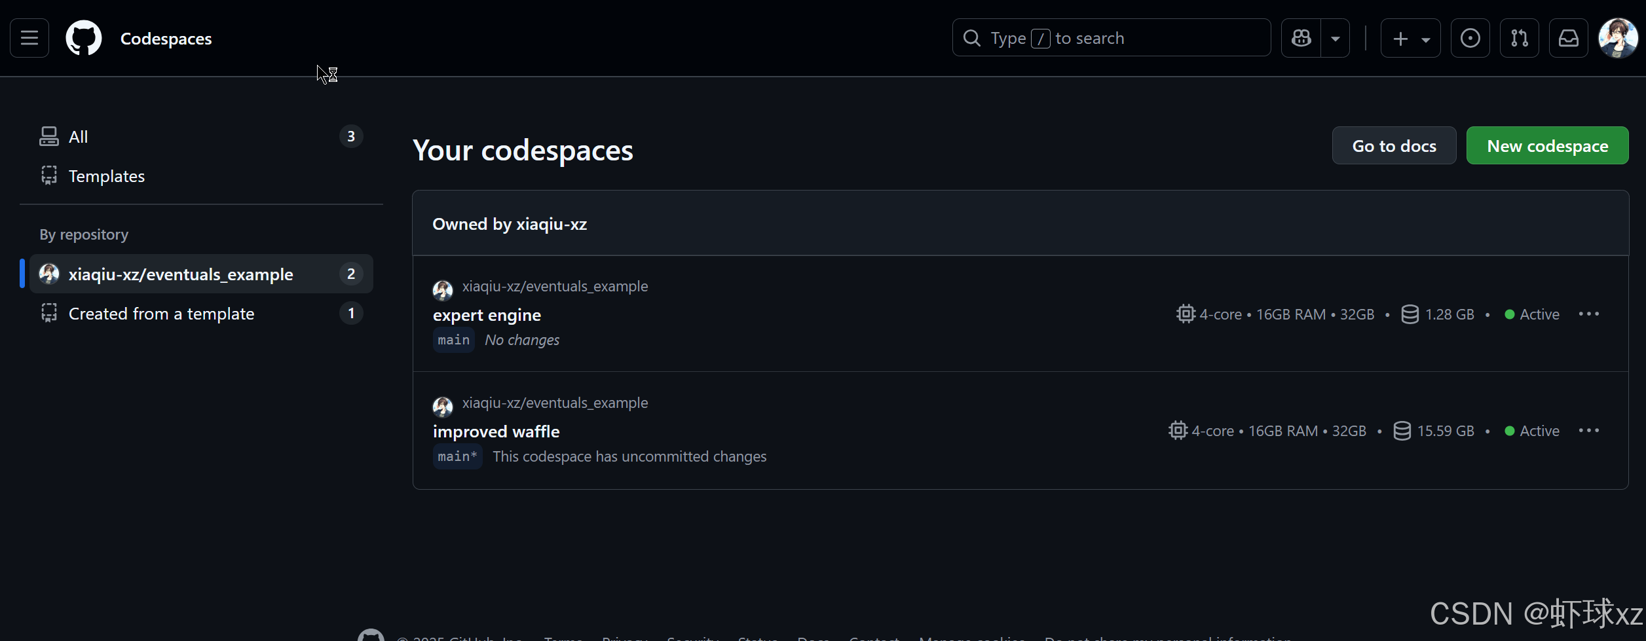Filter by Created from a template
Viewport: 1646px width, 641px height.
coord(201,313)
